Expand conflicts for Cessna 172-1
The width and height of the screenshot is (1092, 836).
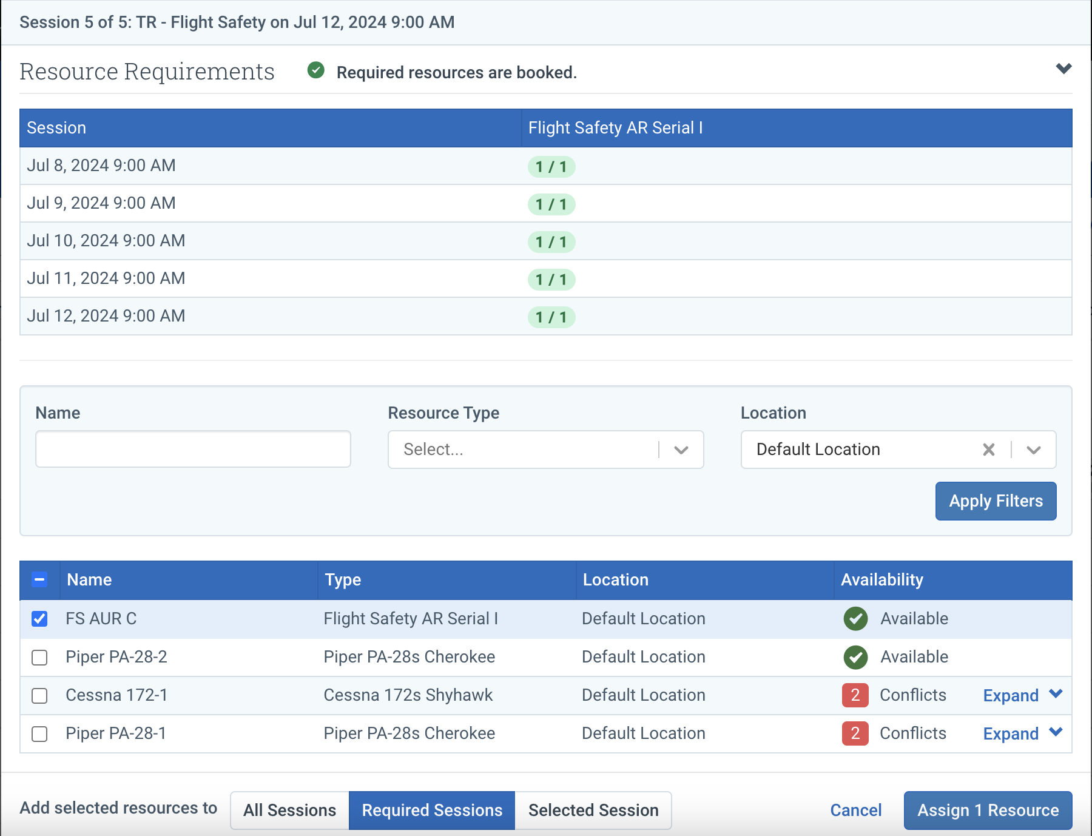tap(1023, 695)
